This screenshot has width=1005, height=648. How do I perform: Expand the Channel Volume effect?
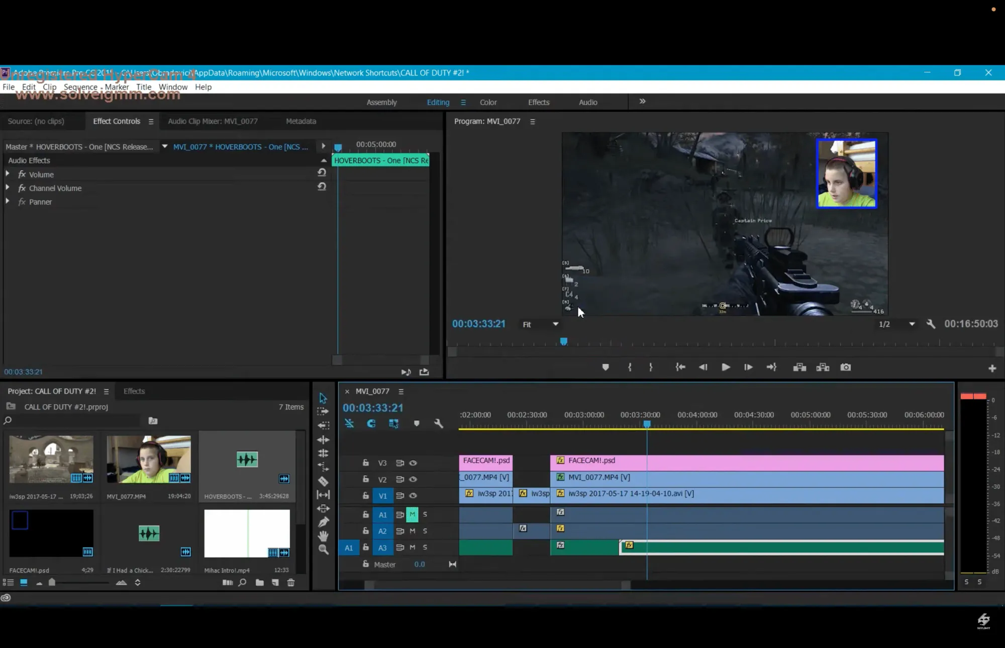8,187
